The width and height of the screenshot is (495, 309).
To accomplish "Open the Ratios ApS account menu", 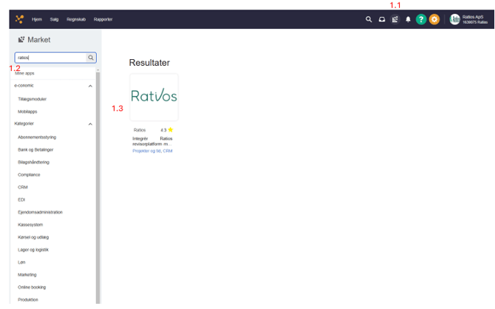I will tap(468, 19).
